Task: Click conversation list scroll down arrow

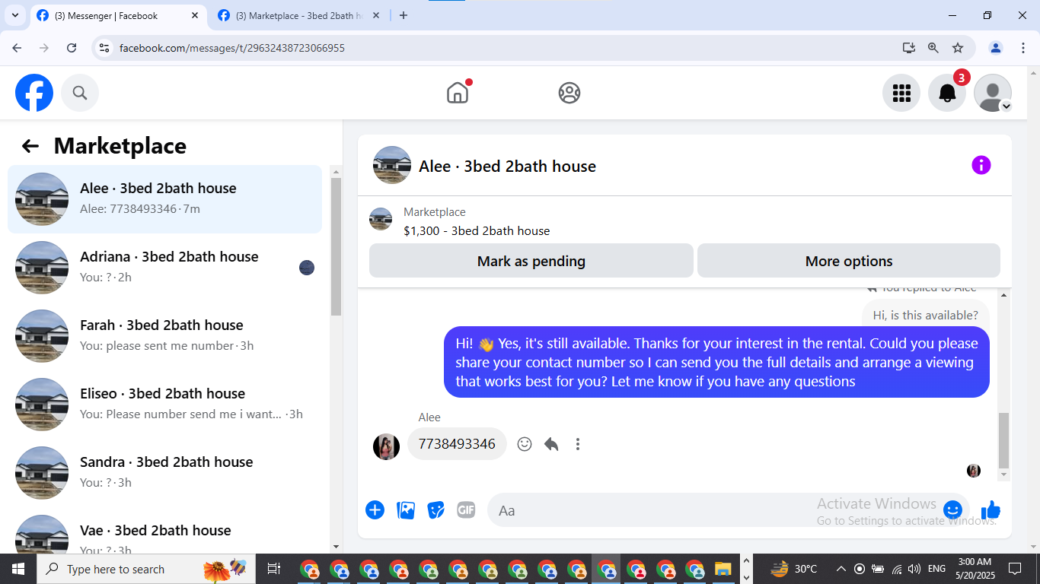Action: [x=337, y=547]
